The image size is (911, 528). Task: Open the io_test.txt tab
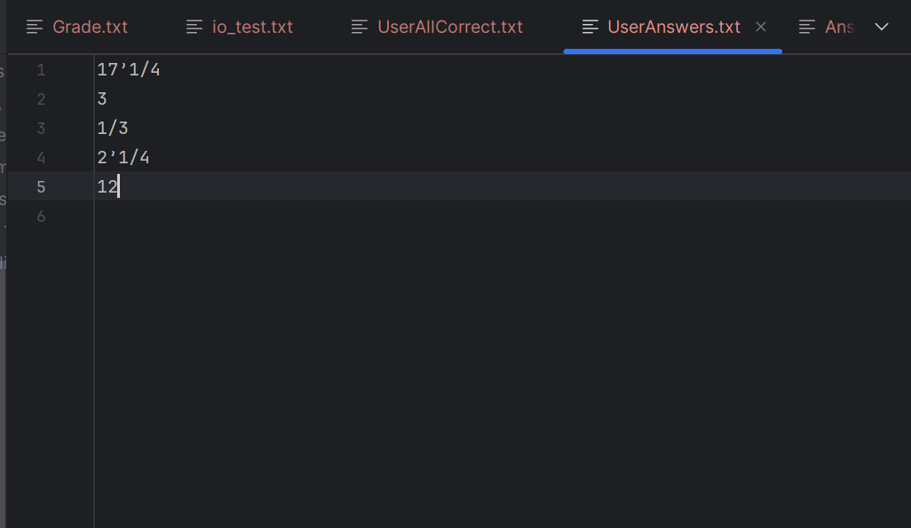click(x=252, y=27)
